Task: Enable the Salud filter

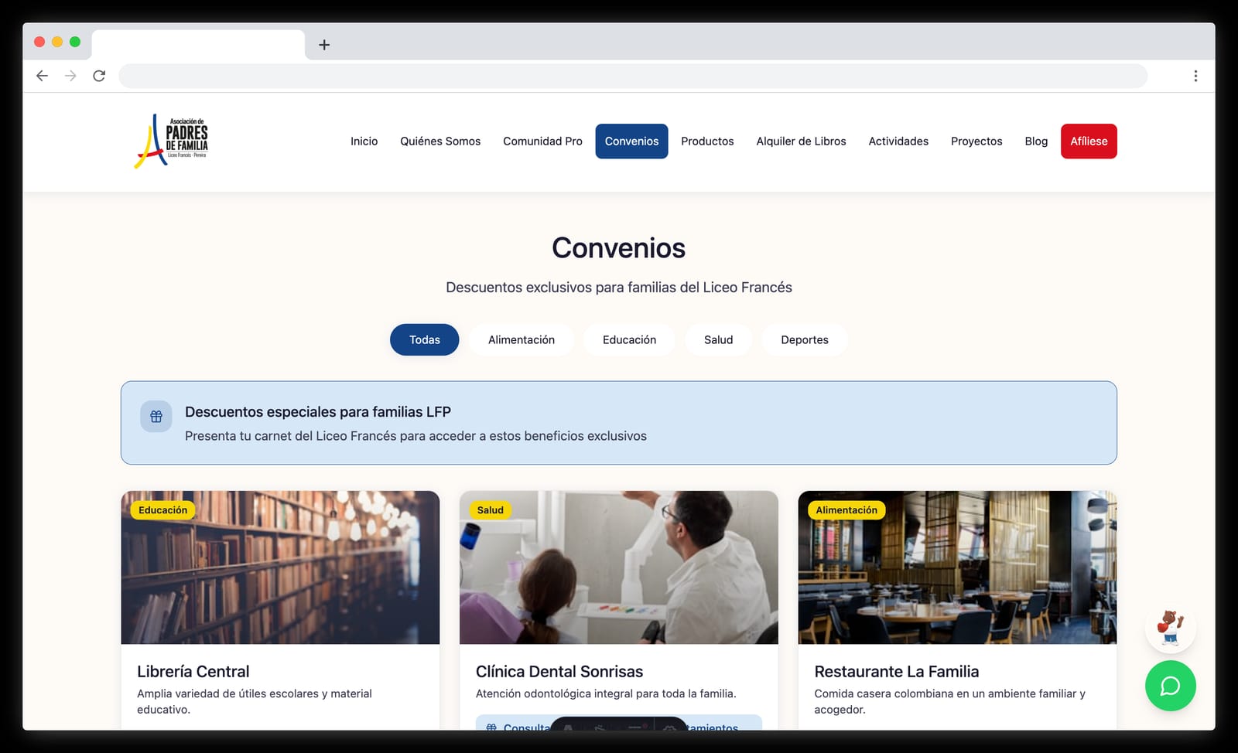Action: click(718, 339)
